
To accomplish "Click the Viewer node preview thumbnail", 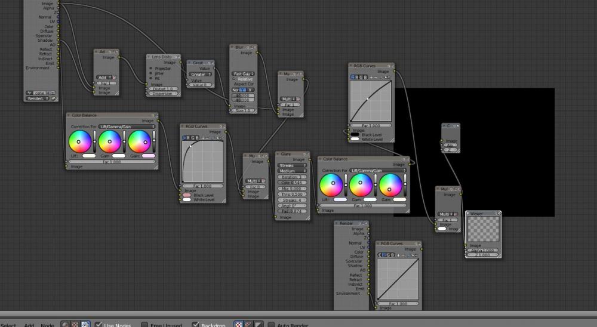I will 482,228.
